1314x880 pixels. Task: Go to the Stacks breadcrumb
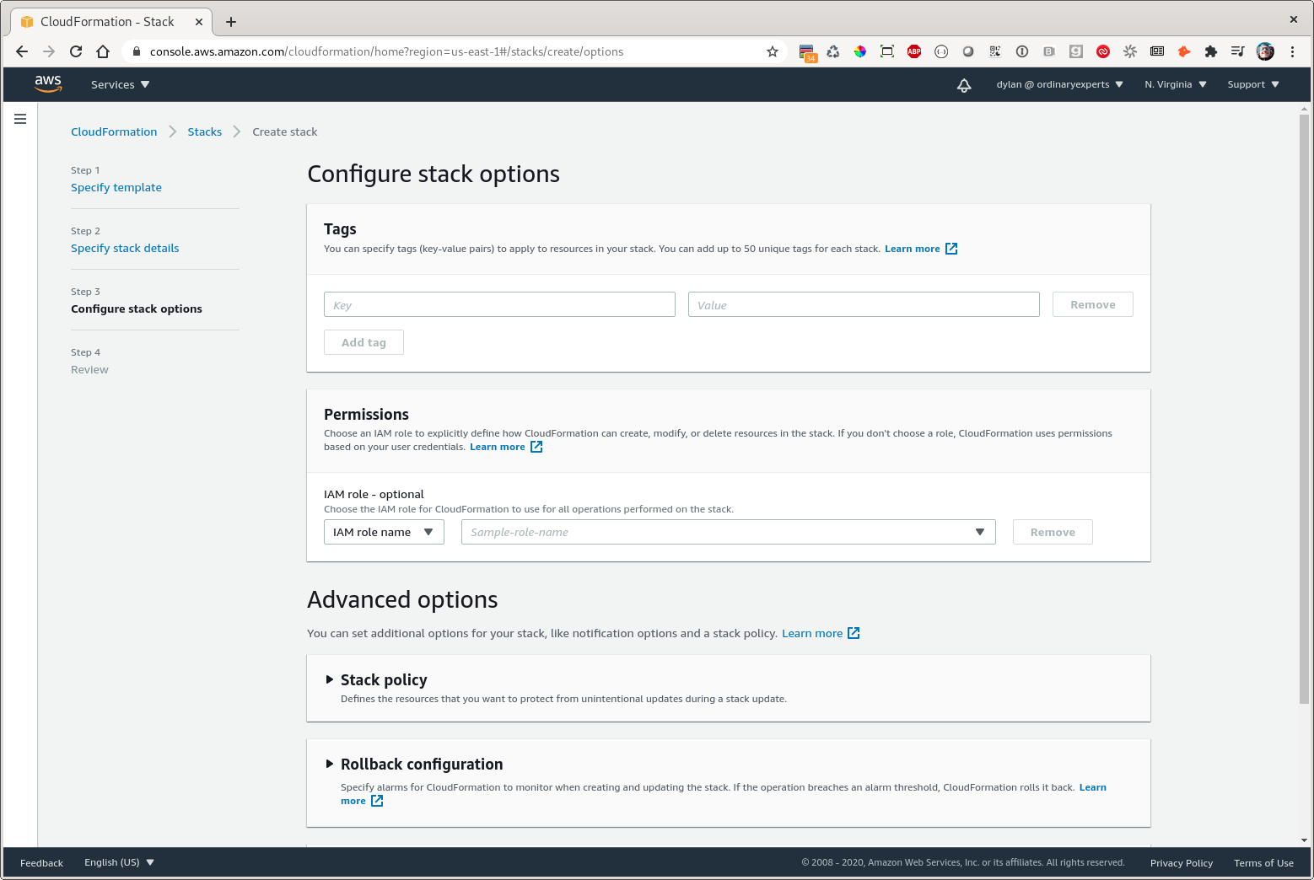point(205,131)
